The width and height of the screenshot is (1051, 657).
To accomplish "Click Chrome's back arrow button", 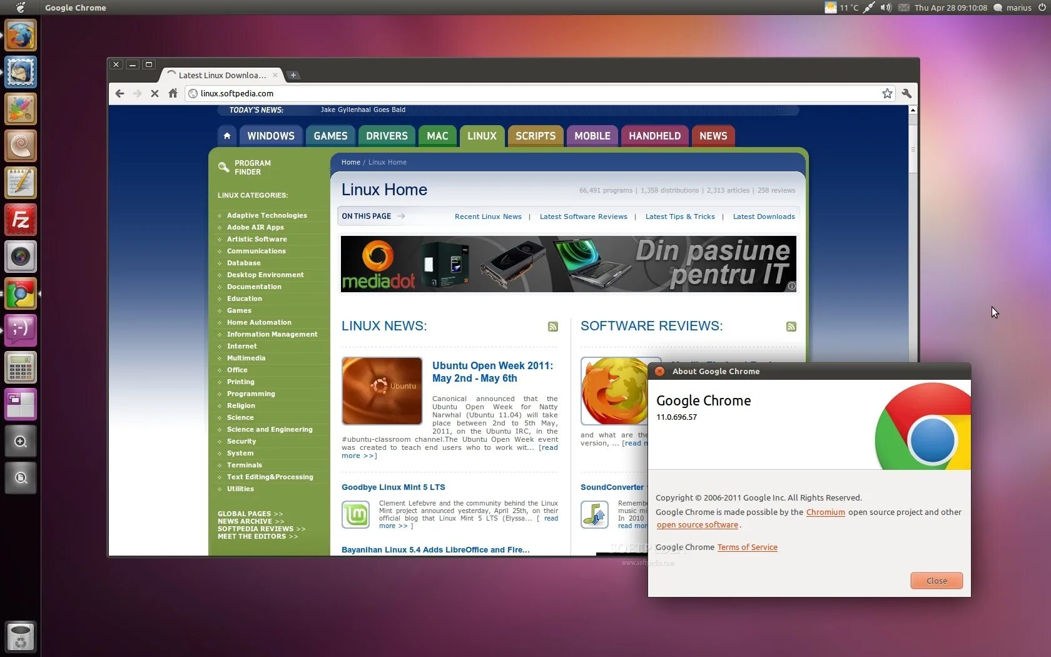I will (x=119, y=93).
